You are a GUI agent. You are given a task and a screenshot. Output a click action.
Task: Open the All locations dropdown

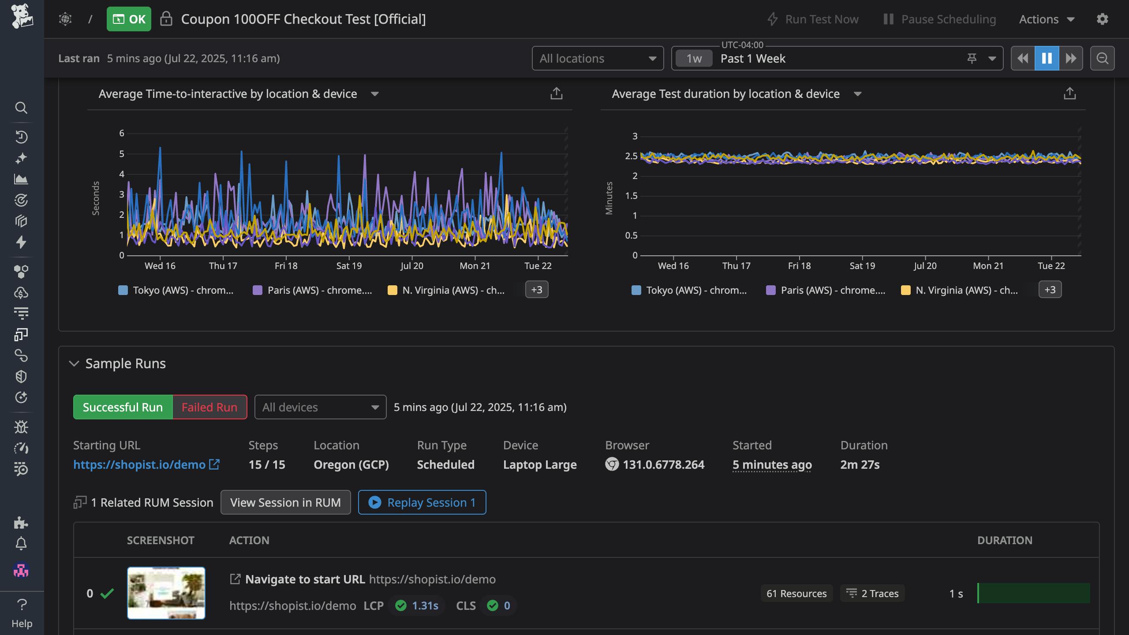click(598, 58)
